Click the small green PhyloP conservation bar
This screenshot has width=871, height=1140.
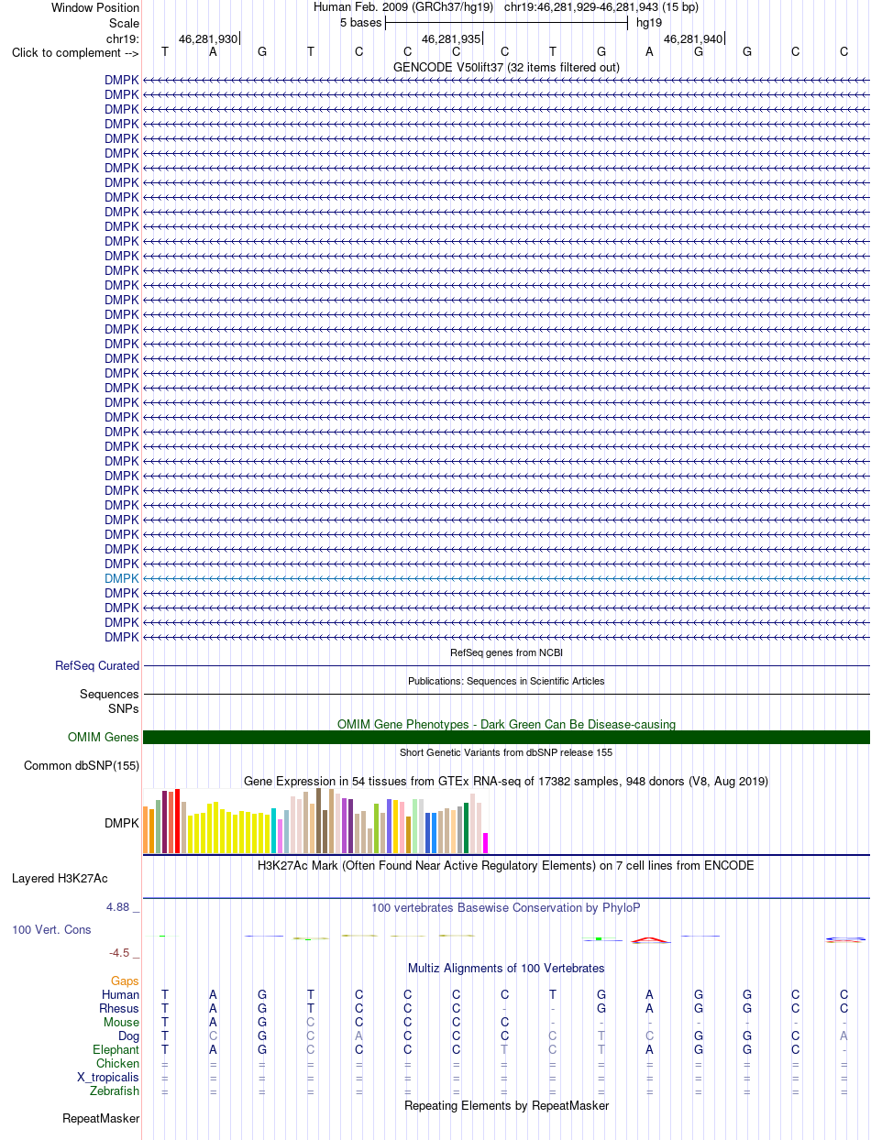[x=598, y=938]
